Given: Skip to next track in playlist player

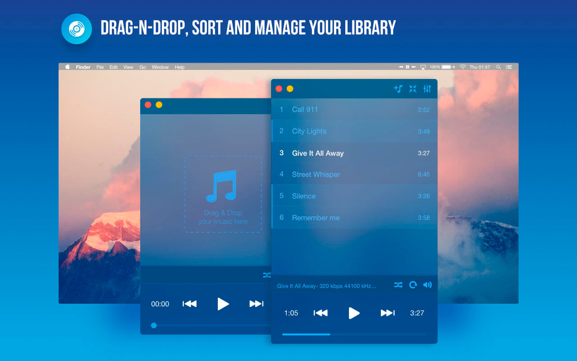Looking at the screenshot, I should 388,313.
